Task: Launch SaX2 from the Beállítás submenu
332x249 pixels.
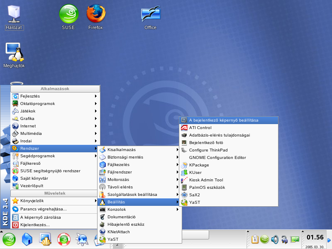Action: point(229,195)
